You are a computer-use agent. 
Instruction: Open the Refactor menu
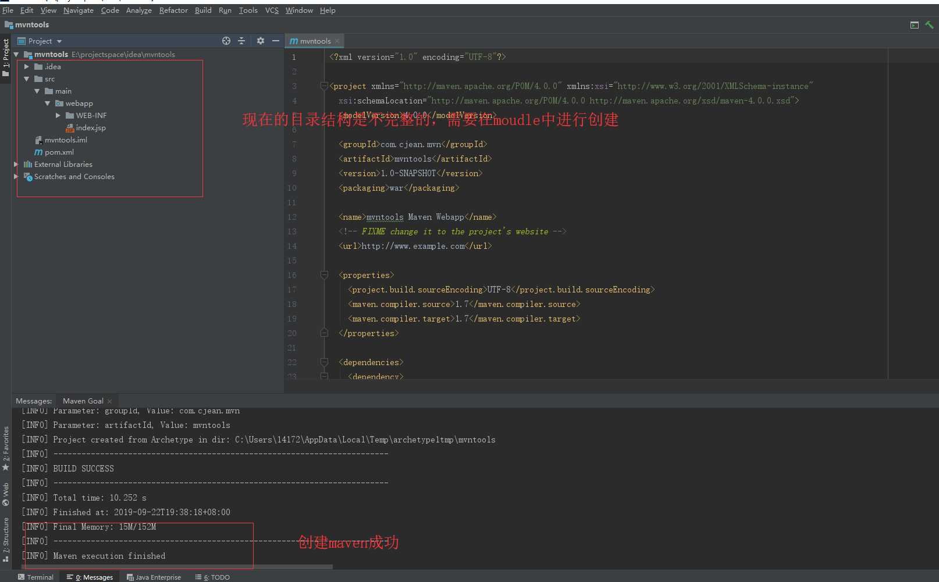click(173, 10)
